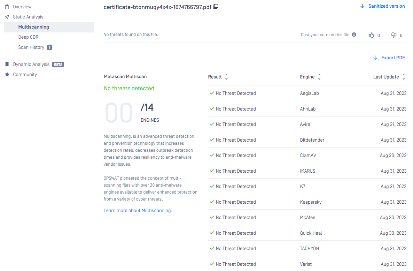This screenshot has width=413, height=271.
Task: Click the thumbs up vote icon
Action: tap(371, 35)
